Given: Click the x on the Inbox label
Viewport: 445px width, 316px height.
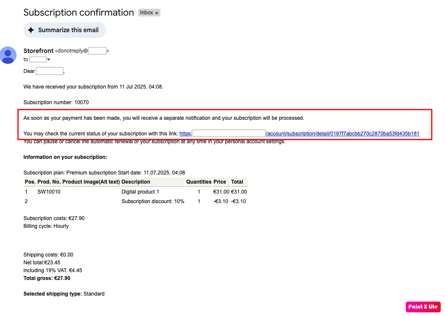Looking at the screenshot, I should coord(156,13).
